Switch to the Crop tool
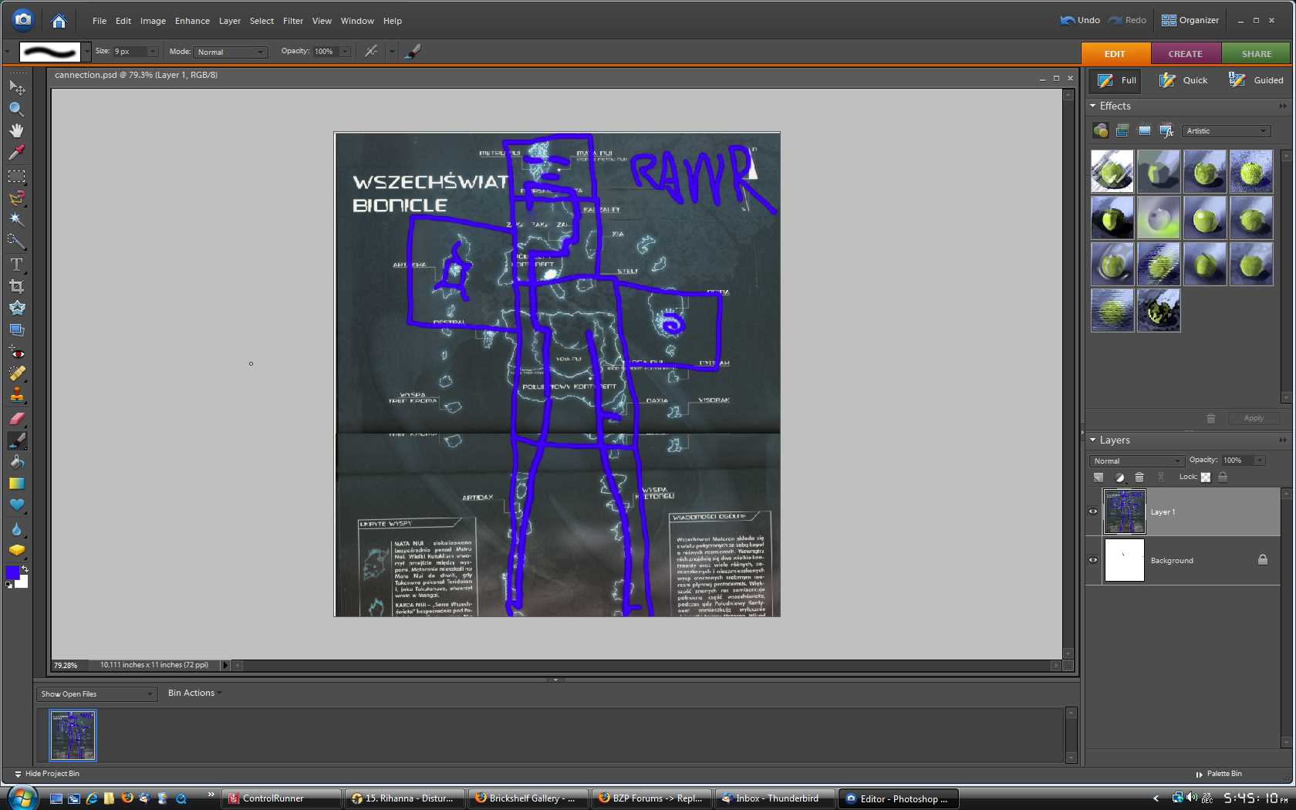 click(x=16, y=286)
